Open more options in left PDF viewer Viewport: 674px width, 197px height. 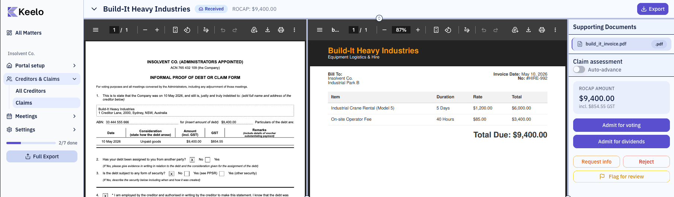coord(294,30)
